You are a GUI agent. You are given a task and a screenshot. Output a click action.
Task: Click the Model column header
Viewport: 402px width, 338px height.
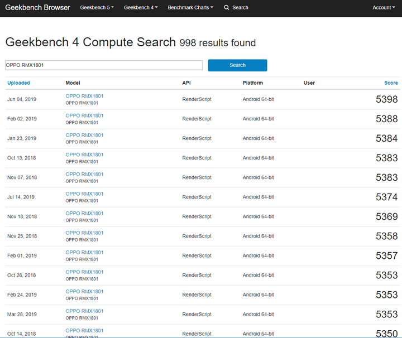(x=73, y=83)
